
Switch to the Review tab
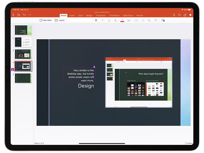coord(140,16)
